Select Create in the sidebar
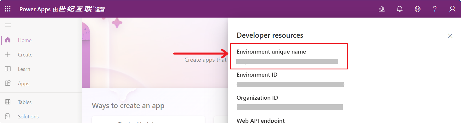 25,55
